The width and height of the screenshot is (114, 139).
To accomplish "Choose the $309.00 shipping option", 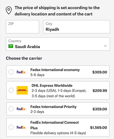I will click(58, 72).
